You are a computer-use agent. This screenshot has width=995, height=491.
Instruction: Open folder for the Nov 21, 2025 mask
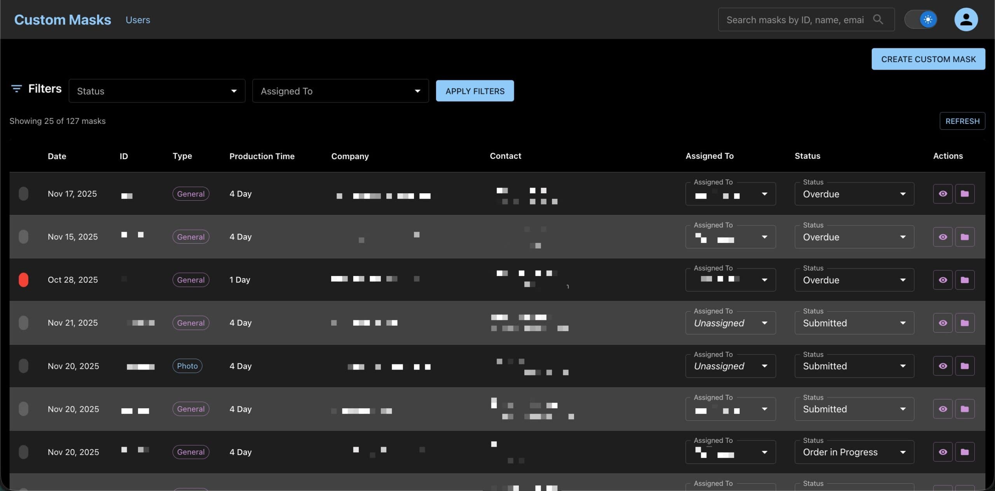[964, 323]
